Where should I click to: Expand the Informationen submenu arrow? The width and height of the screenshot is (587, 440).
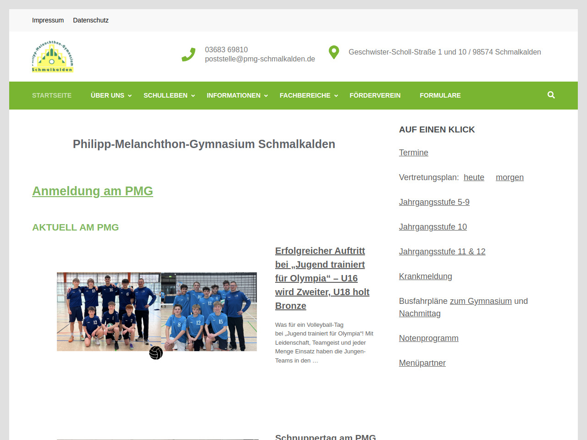pos(266,96)
